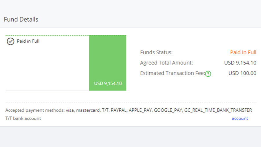This screenshot has height=147, width=261.
Task: Click the orange Paid in Full status
Action: tap(243, 53)
